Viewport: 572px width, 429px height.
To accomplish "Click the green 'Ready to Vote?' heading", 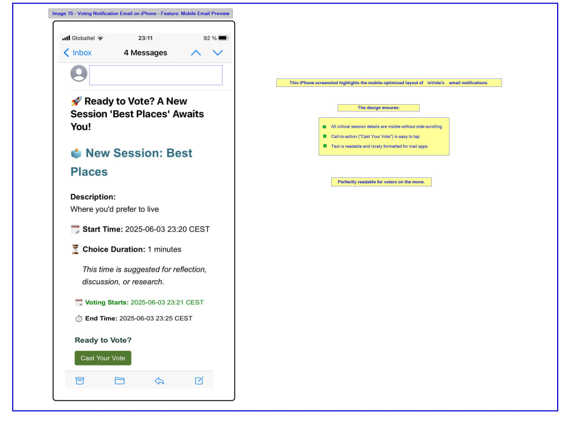I will coord(103,340).
